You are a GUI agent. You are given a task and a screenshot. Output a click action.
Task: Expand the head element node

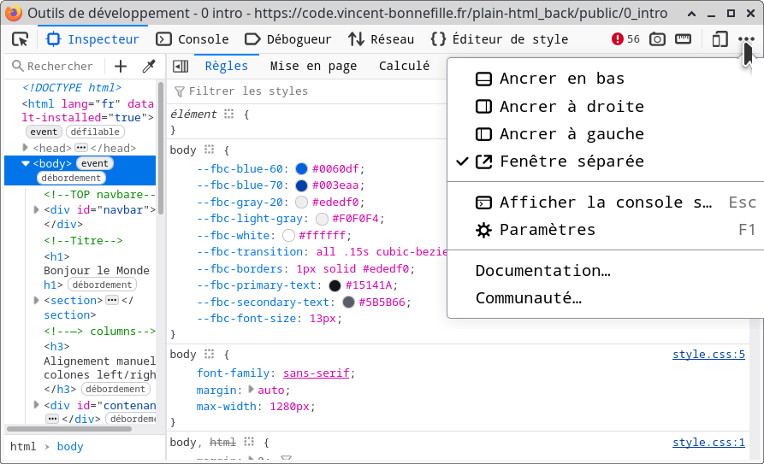[x=25, y=148]
